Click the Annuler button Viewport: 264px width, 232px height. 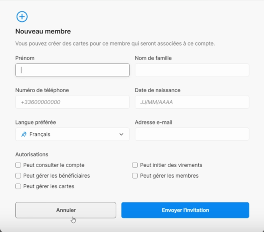pos(66,210)
